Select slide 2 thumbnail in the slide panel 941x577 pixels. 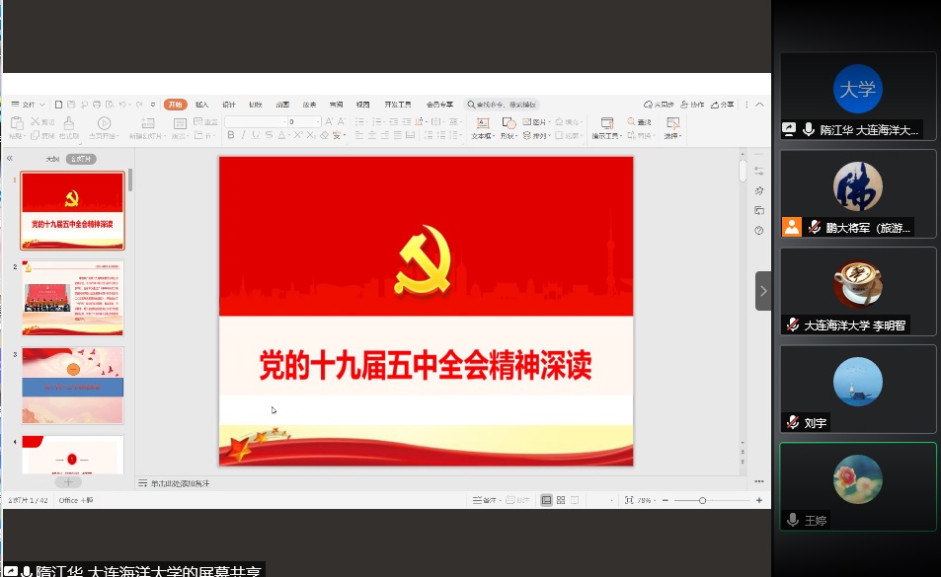point(73,297)
